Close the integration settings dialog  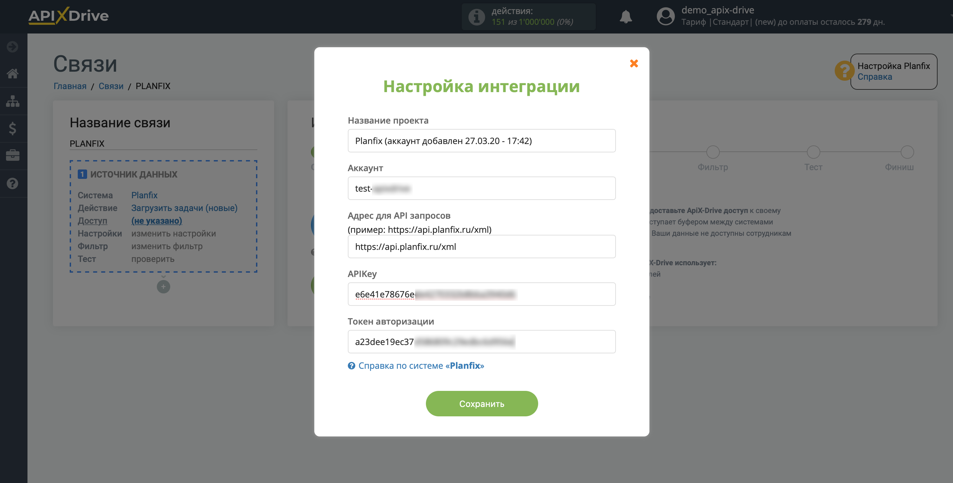point(634,64)
